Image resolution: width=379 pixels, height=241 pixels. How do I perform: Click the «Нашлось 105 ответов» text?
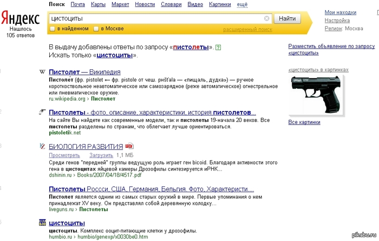tap(21, 32)
